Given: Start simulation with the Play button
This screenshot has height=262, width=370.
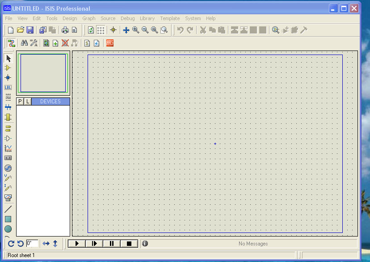Looking at the screenshot, I should point(77,243).
